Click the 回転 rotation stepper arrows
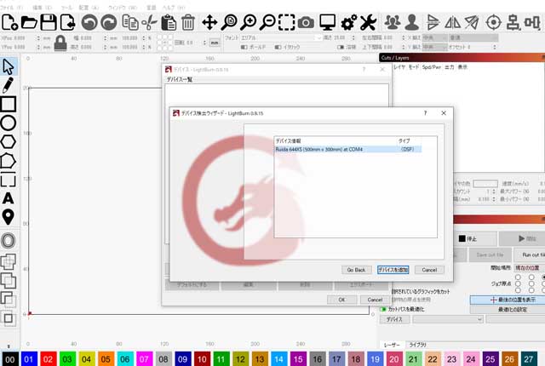This screenshot has height=366, width=545. pyautogui.click(x=204, y=43)
